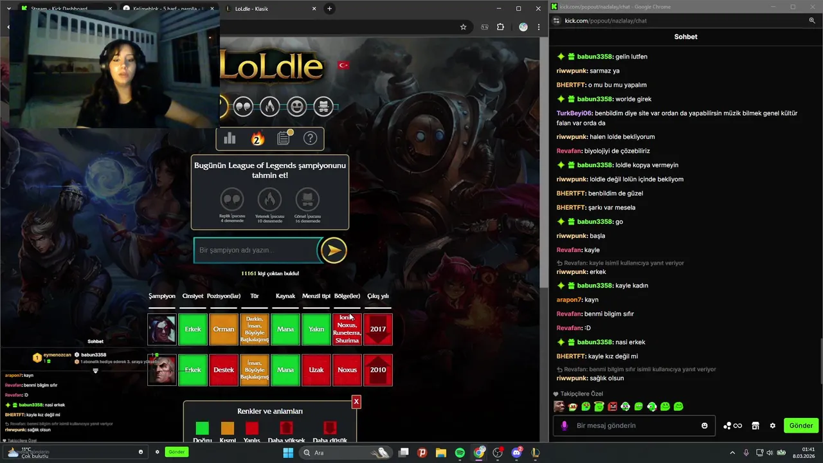Close the LoLdle - Klasik tab
Image resolution: width=823 pixels, height=463 pixels.
click(314, 8)
